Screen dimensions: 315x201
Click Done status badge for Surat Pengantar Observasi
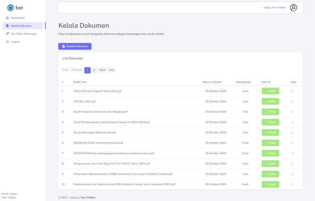click(x=270, y=112)
